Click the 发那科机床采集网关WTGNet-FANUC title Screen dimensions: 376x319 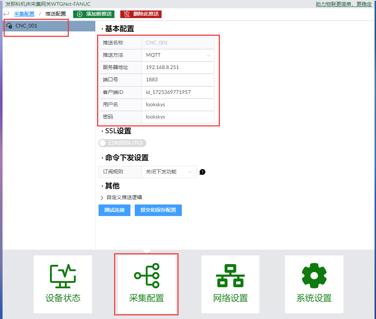point(48,4)
